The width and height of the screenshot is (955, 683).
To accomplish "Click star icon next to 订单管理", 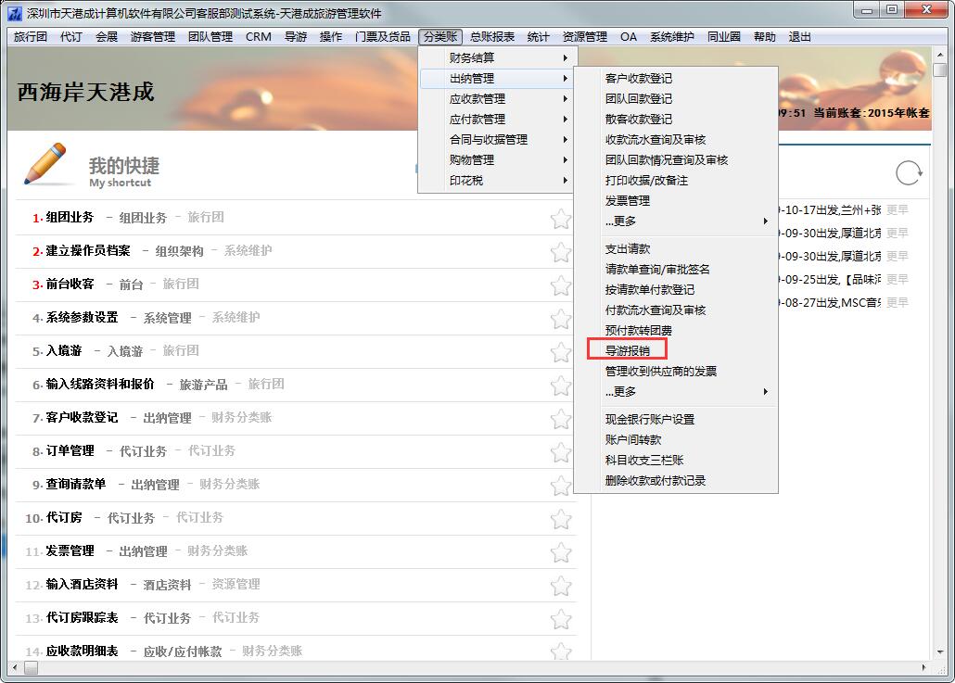I will point(561,452).
